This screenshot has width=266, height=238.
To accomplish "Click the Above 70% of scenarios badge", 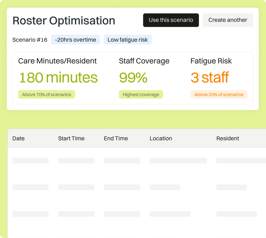I will [x=47, y=95].
